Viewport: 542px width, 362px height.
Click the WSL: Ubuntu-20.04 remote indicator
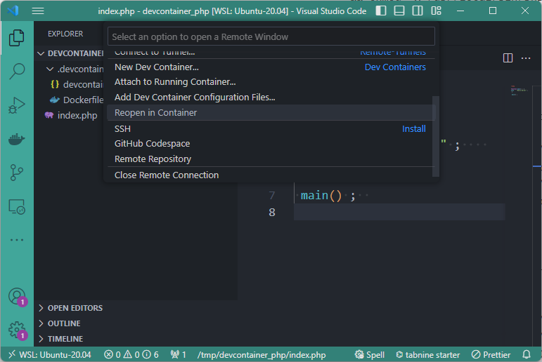pyautogui.click(x=50, y=355)
